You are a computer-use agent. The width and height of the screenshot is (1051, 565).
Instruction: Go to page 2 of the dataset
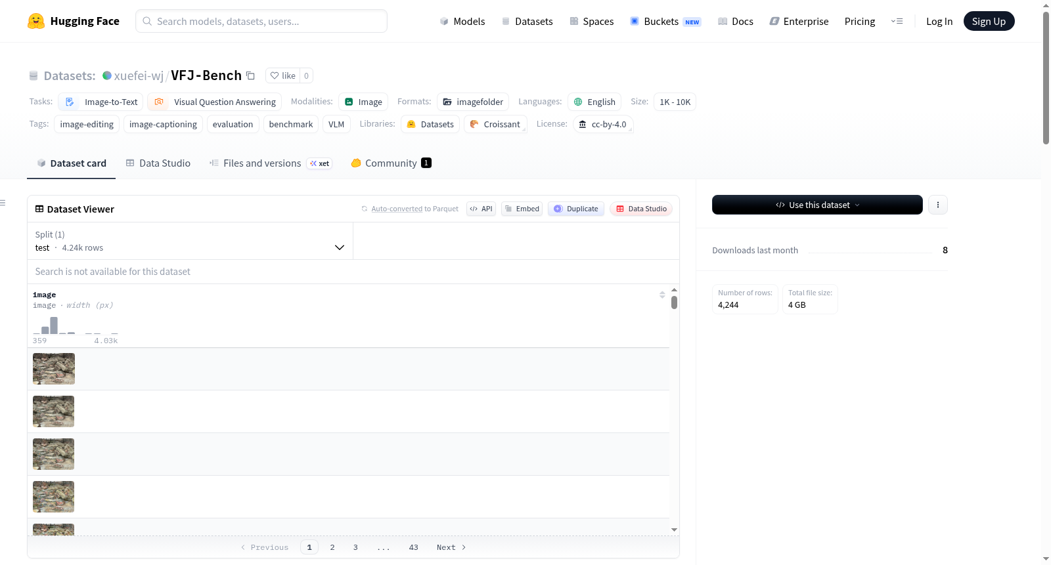[x=332, y=547]
